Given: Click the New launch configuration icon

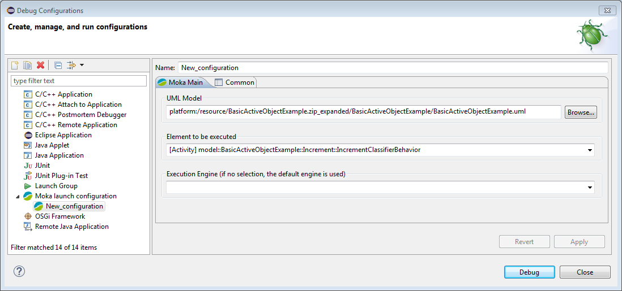Looking at the screenshot, I should [x=15, y=66].
